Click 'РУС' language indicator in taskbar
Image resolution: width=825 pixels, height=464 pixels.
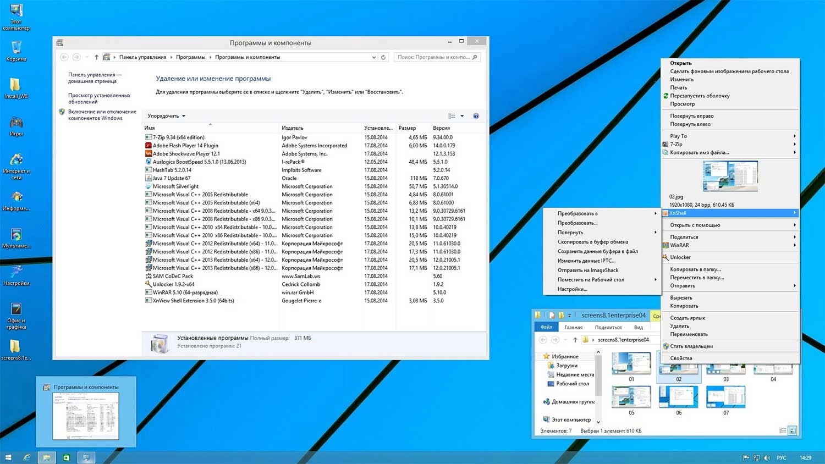click(x=781, y=457)
